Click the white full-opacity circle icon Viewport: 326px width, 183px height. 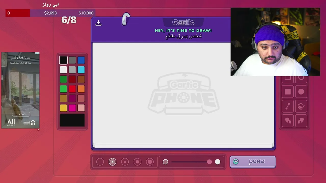point(218,162)
